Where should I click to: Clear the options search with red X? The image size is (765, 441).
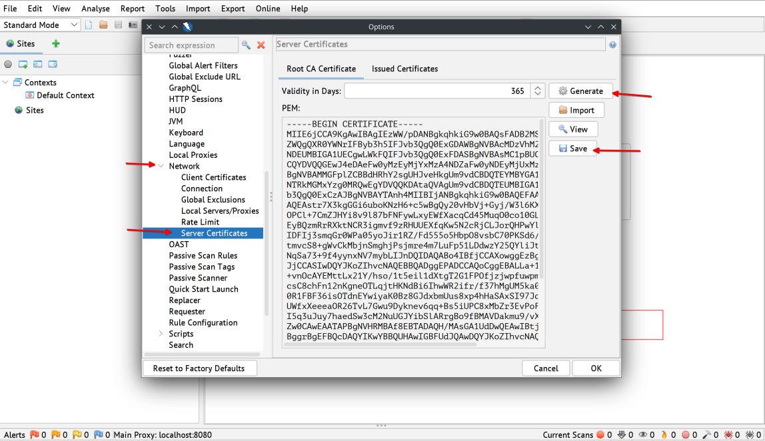coord(261,45)
